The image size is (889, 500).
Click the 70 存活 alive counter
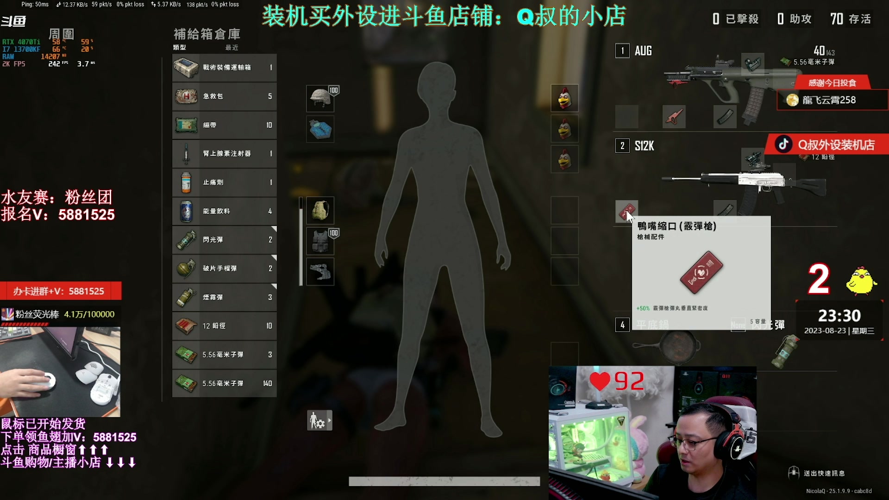click(851, 19)
